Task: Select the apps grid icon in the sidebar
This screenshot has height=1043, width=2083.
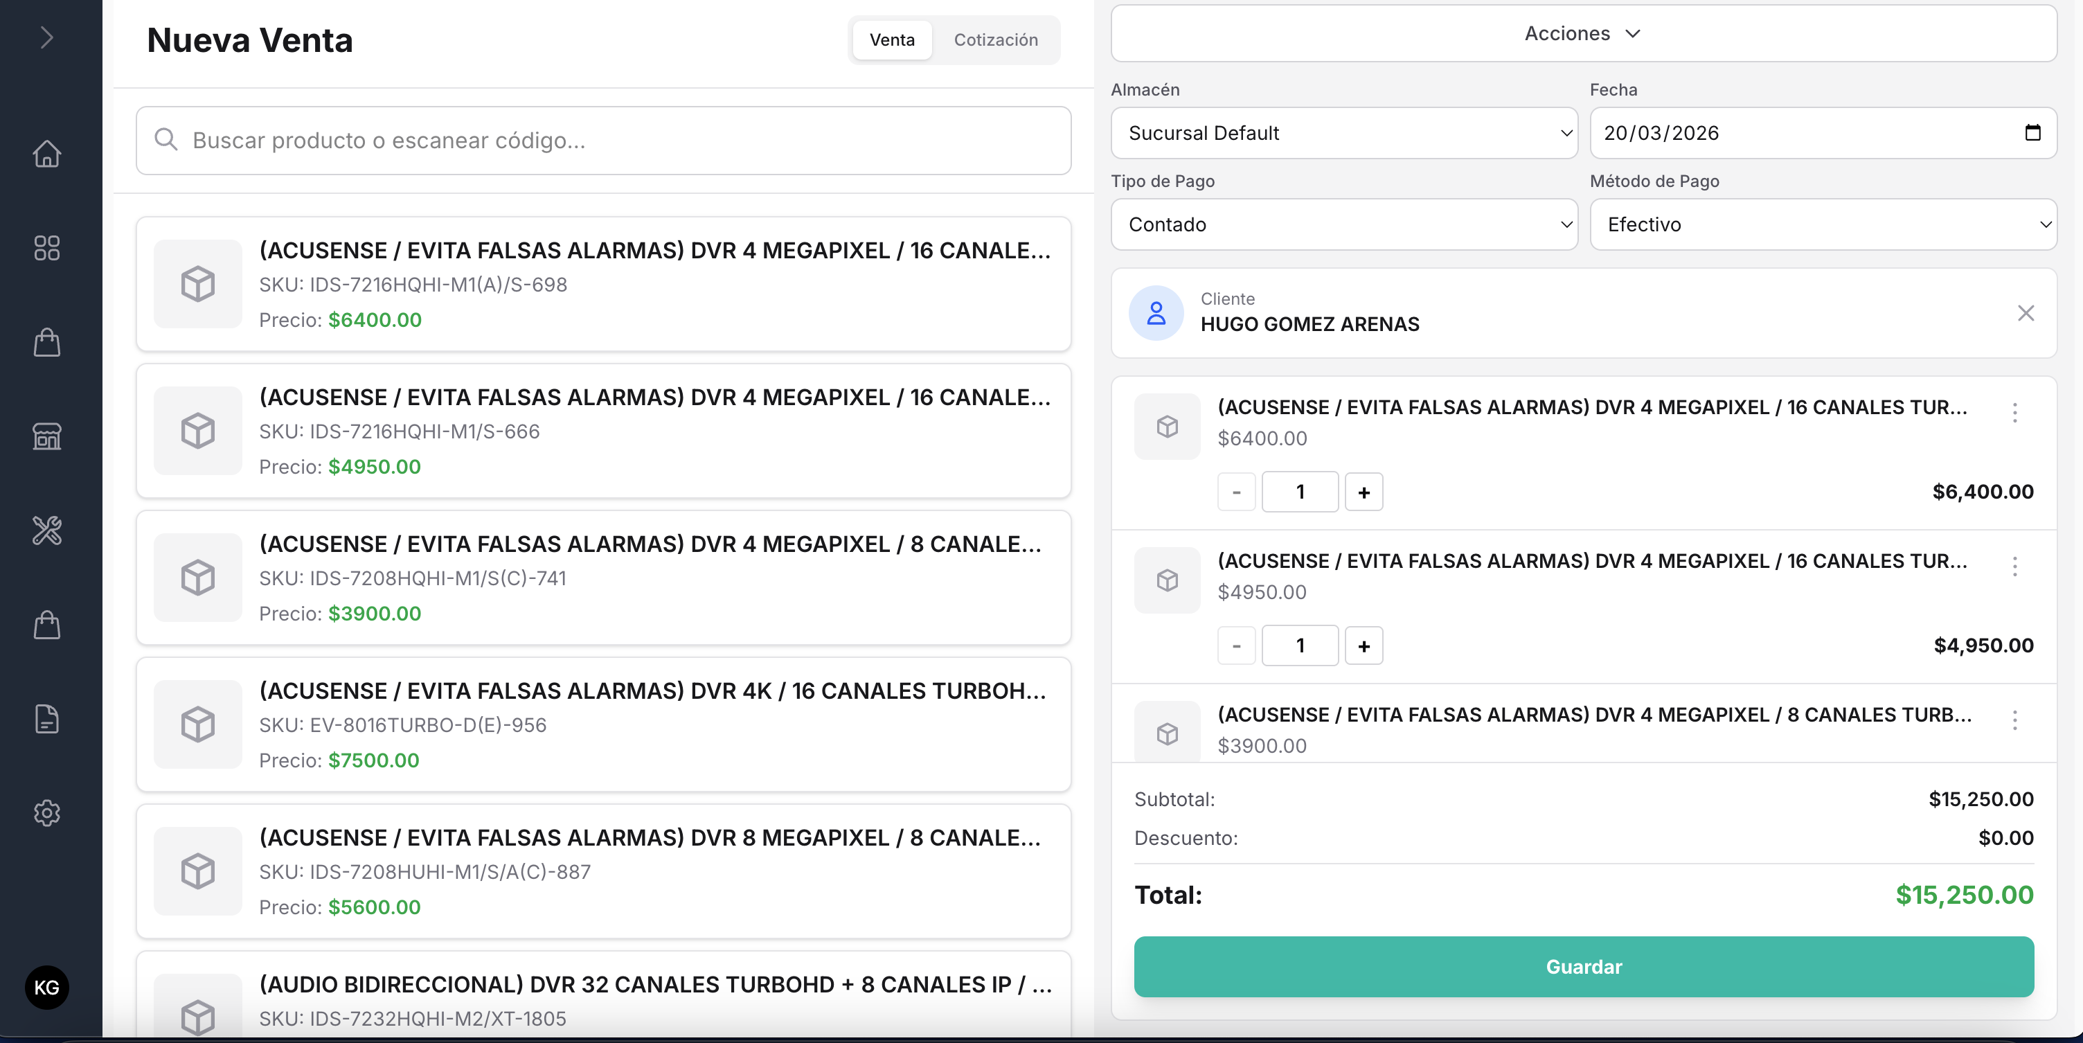Action: [46, 247]
